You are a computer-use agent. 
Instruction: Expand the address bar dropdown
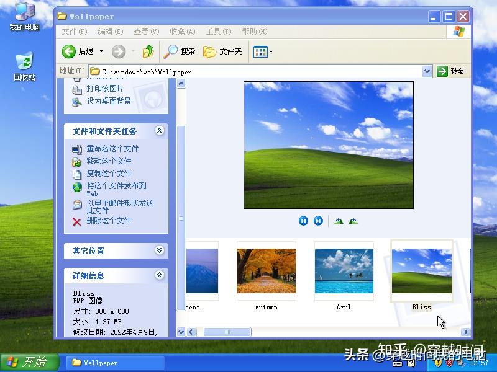[427, 71]
